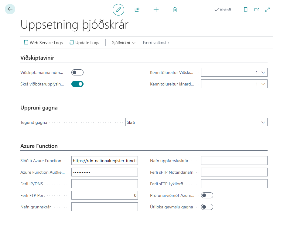This screenshot has width=294, height=251.
Task: Open page in new window icon
Action: [256, 10]
